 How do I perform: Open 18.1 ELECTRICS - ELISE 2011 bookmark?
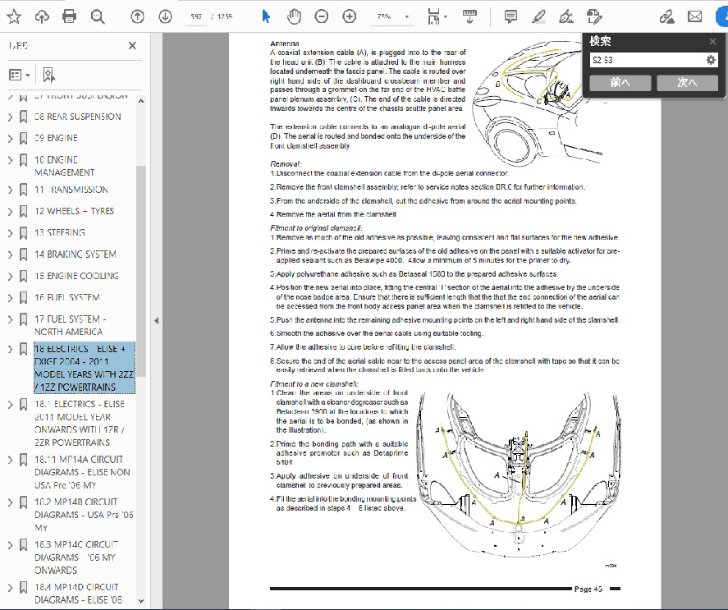pos(80,424)
